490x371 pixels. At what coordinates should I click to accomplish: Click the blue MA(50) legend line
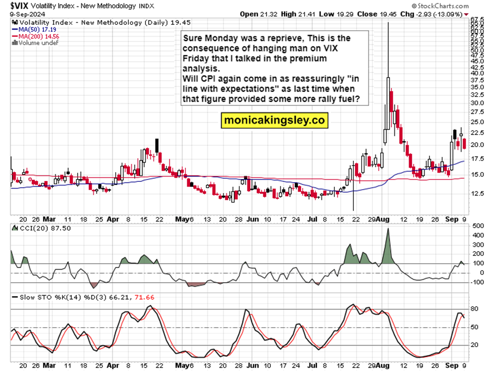point(15,30)
